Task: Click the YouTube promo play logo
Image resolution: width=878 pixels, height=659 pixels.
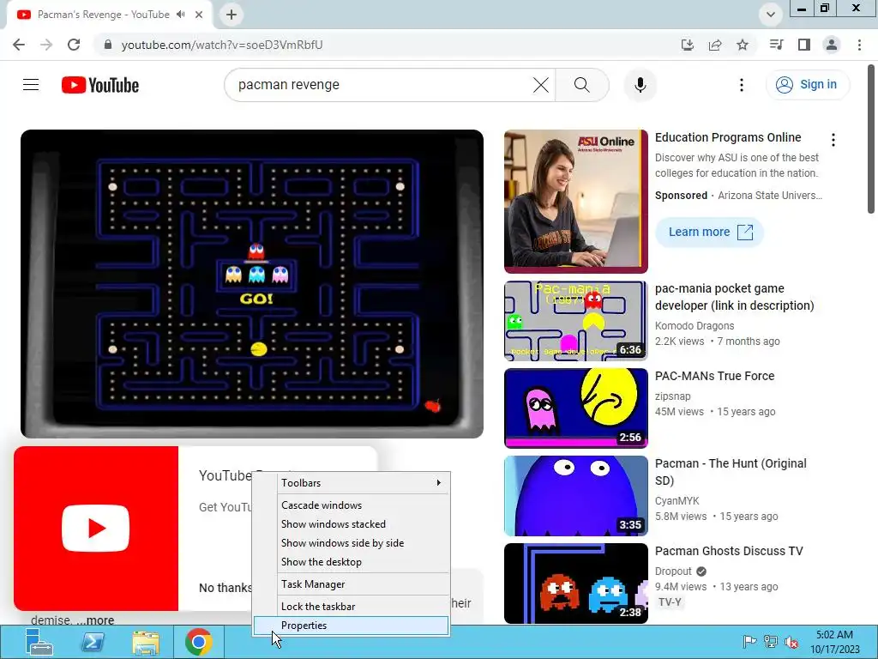Action: [96, 529]
